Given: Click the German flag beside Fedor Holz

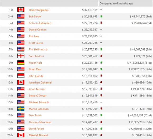Looking at the screenshot, I should click(21, 63).
